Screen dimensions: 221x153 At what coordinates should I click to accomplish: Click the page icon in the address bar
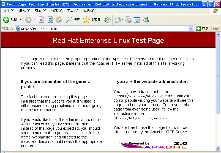pyautogui.click(x=18, y=29)
